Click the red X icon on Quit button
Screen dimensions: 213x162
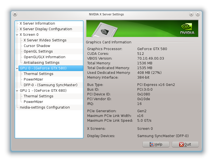click(x=181, y=144)
